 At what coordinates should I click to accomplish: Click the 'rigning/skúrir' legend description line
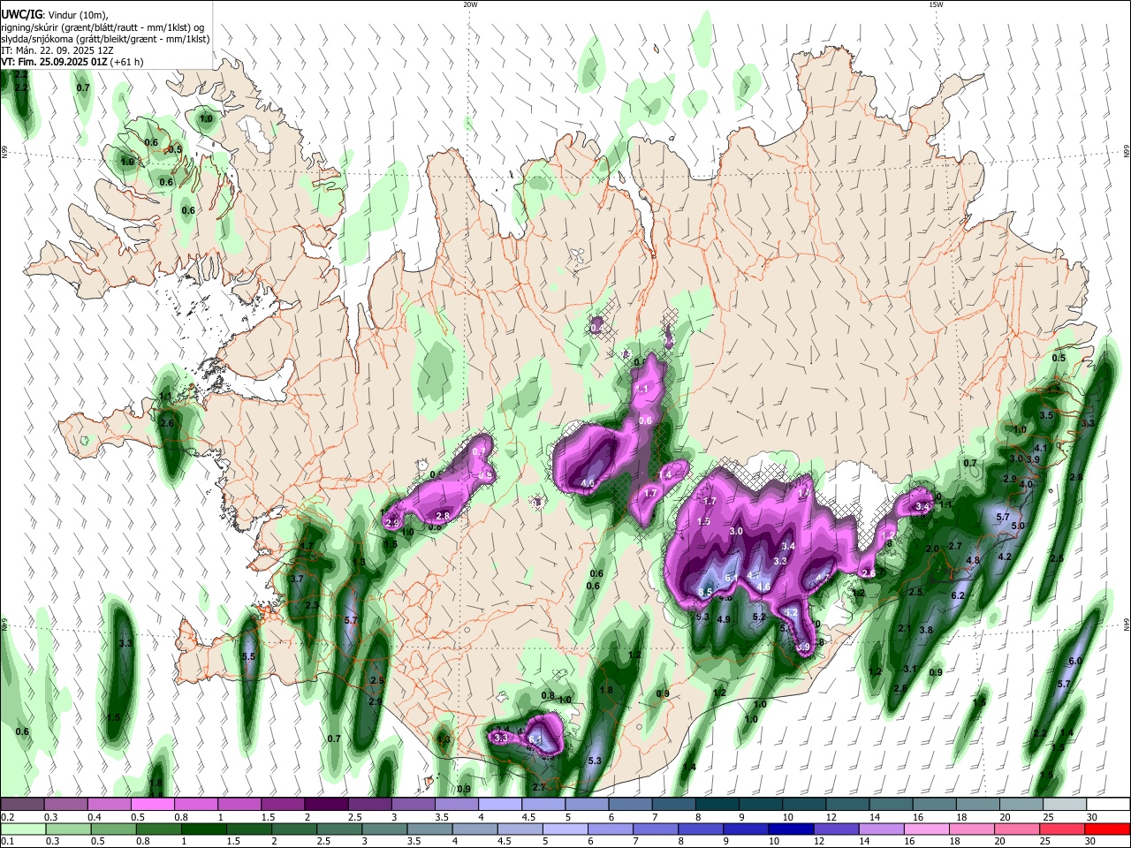[102, 26]
